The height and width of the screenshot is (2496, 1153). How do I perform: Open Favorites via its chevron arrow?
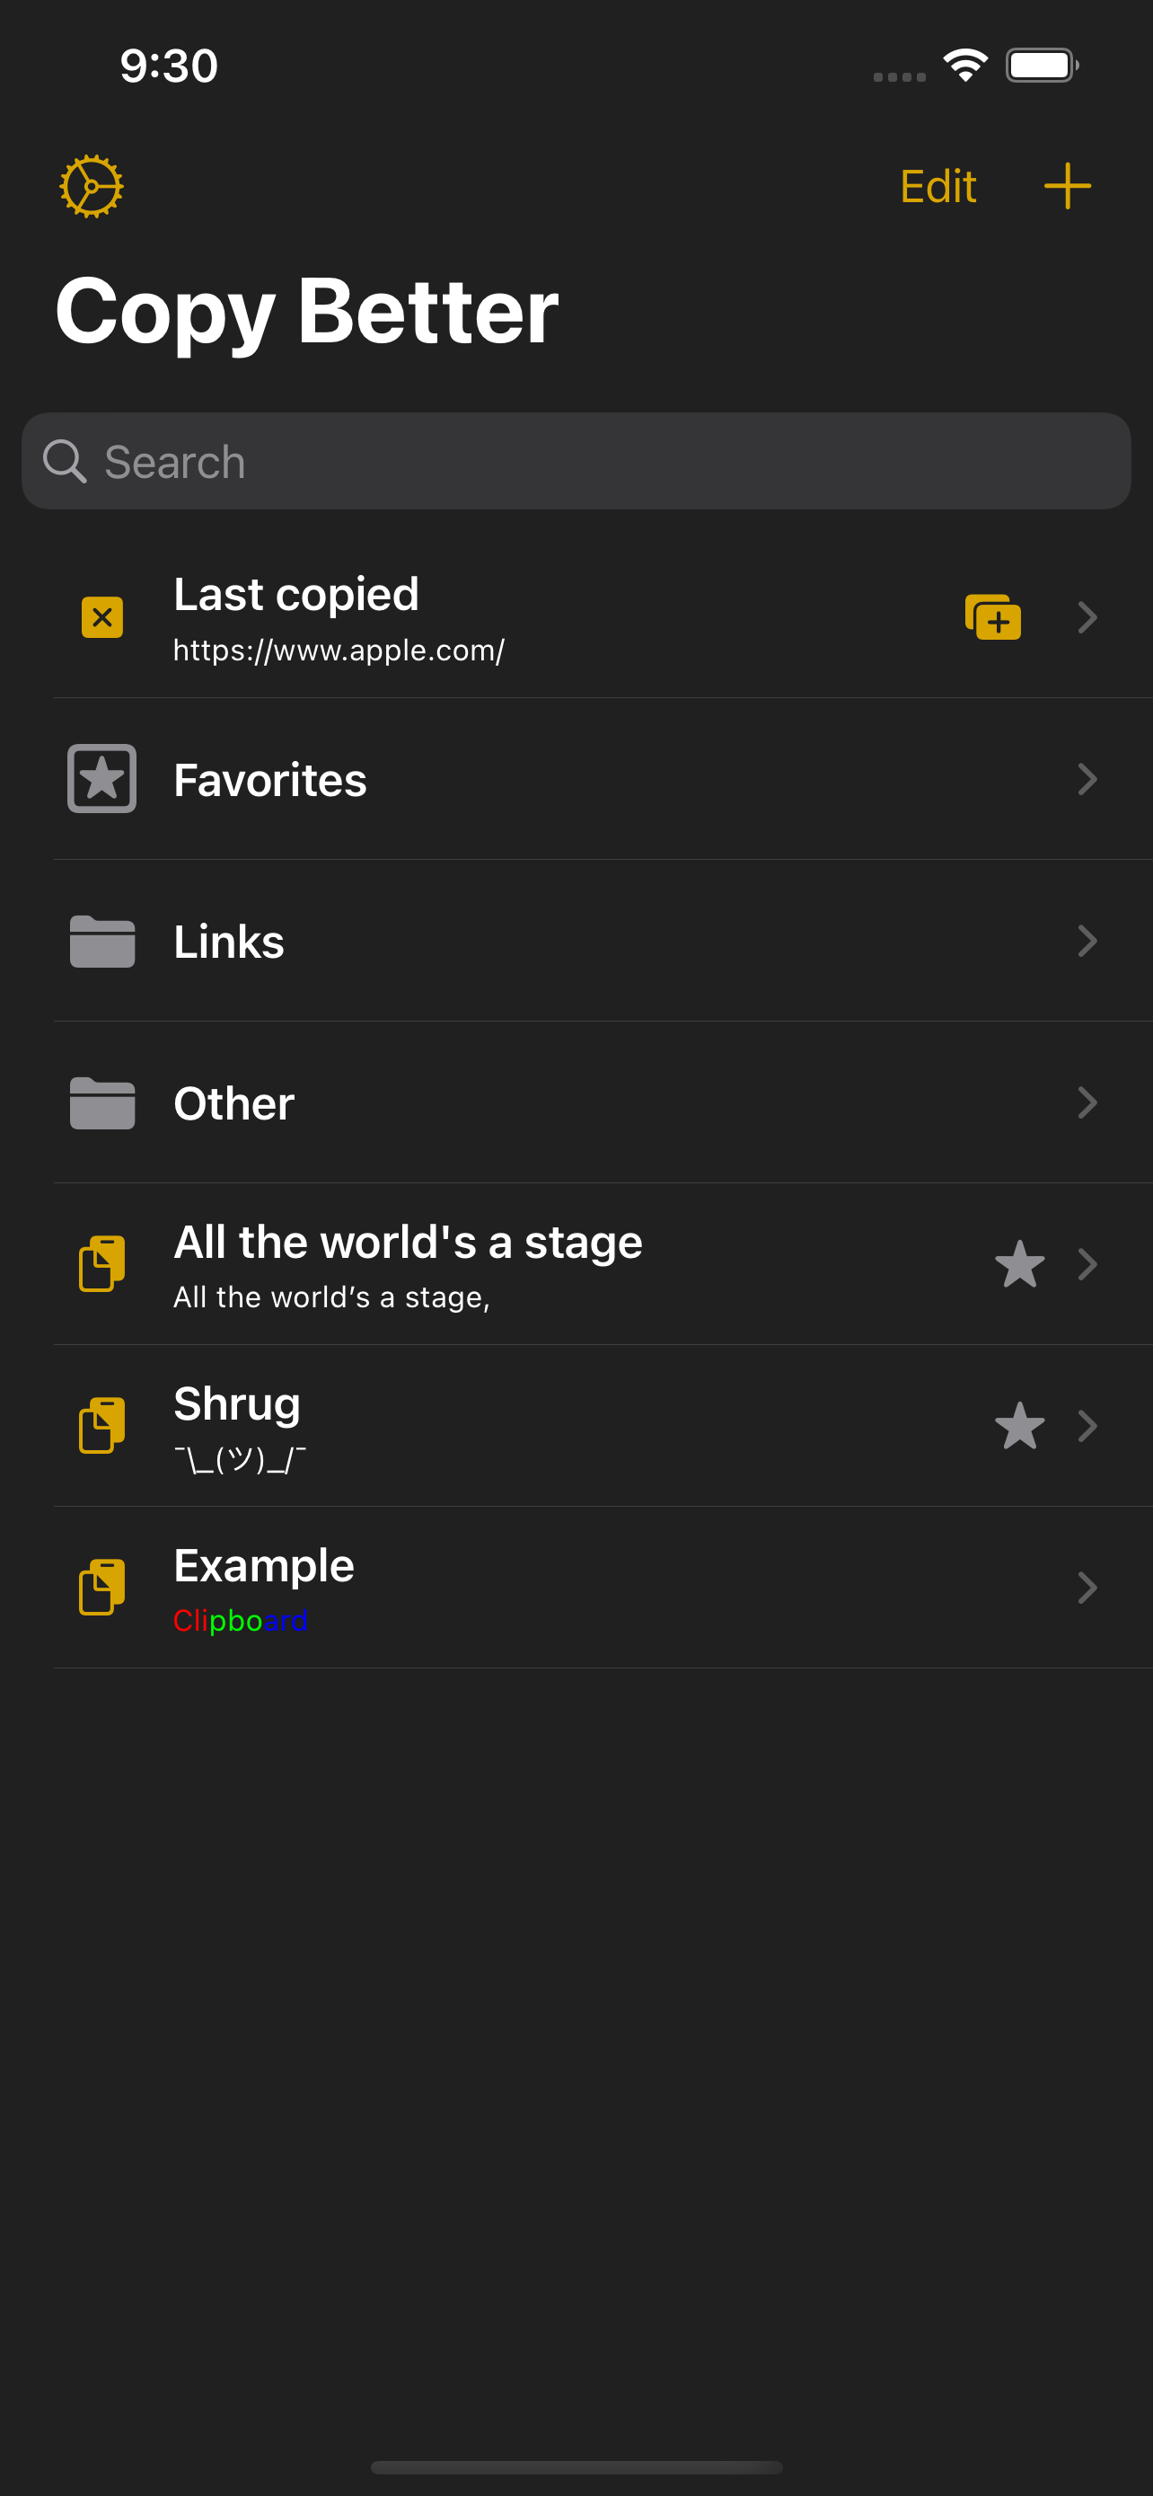point(1087,779)
